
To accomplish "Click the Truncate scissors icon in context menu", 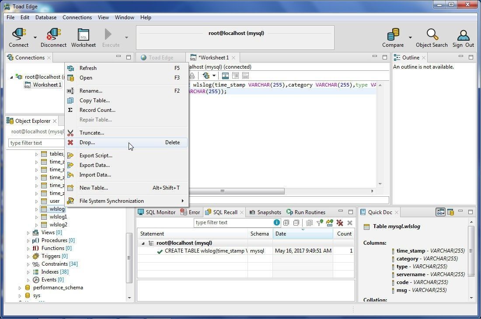I will (70, 133).
